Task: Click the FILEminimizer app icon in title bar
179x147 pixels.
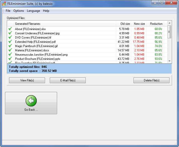Action: pos(4,3)
